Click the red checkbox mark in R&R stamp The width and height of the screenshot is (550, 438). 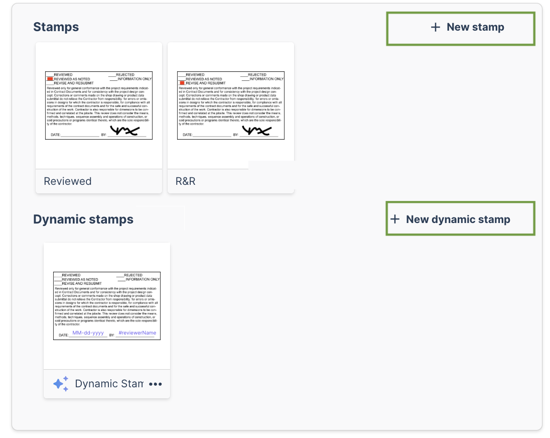182,83
